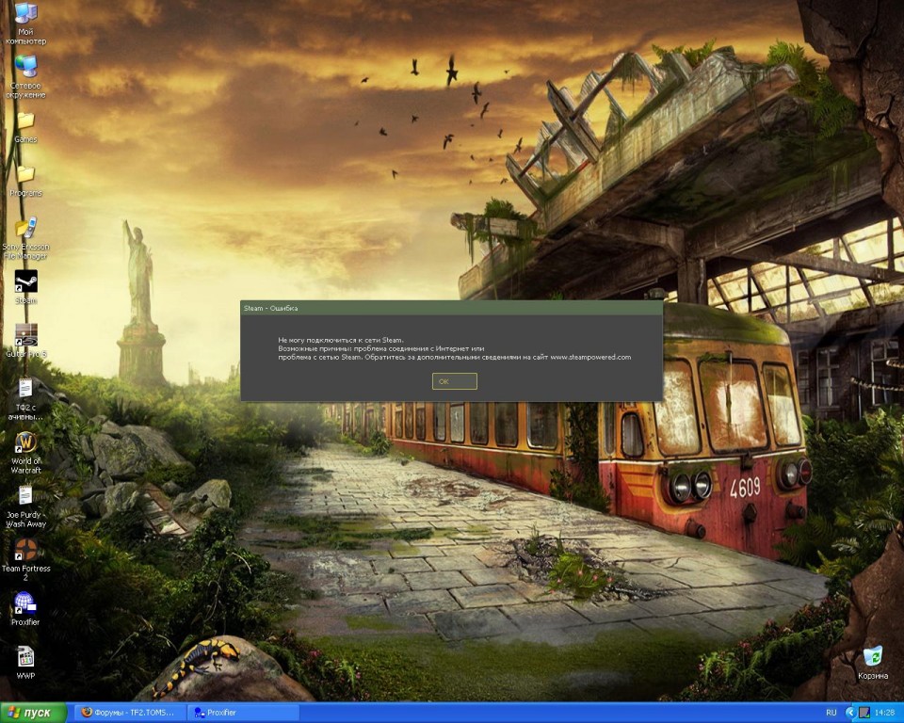Click OK in the Steam error dialog
The image size is (904, 723).
(454, 381)
